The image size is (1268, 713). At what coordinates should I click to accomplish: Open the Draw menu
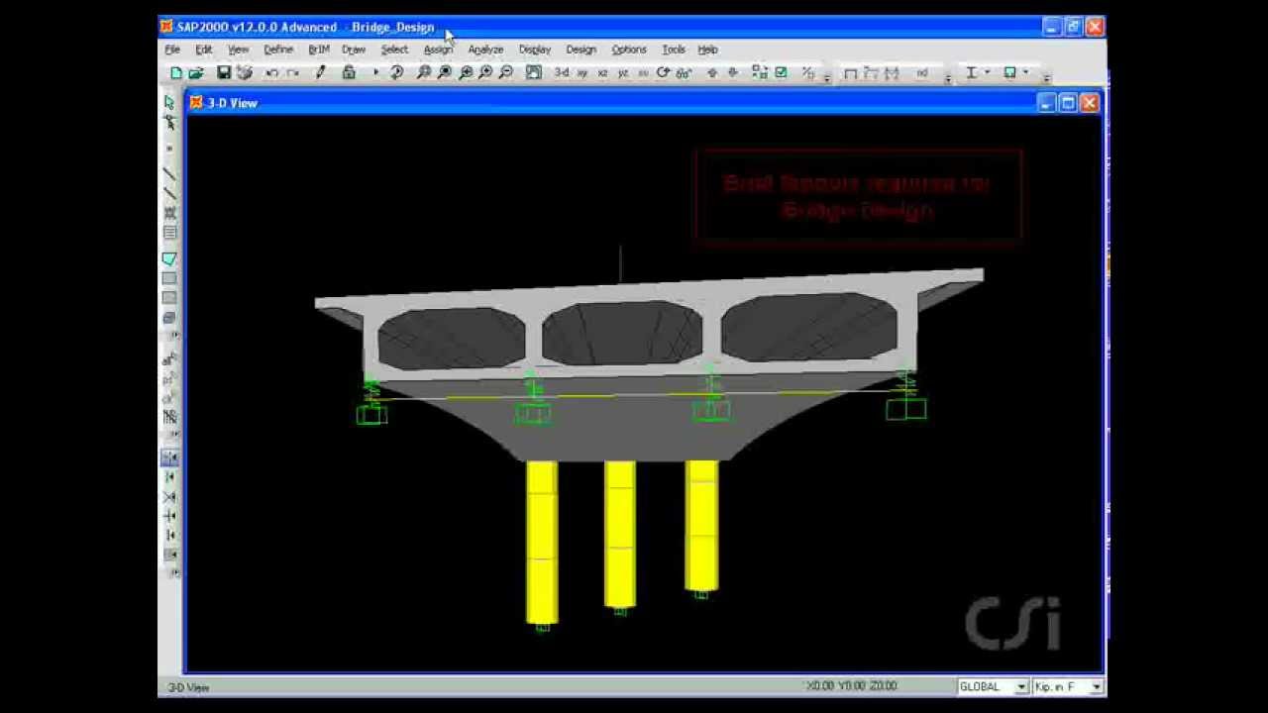coord(354,50)
